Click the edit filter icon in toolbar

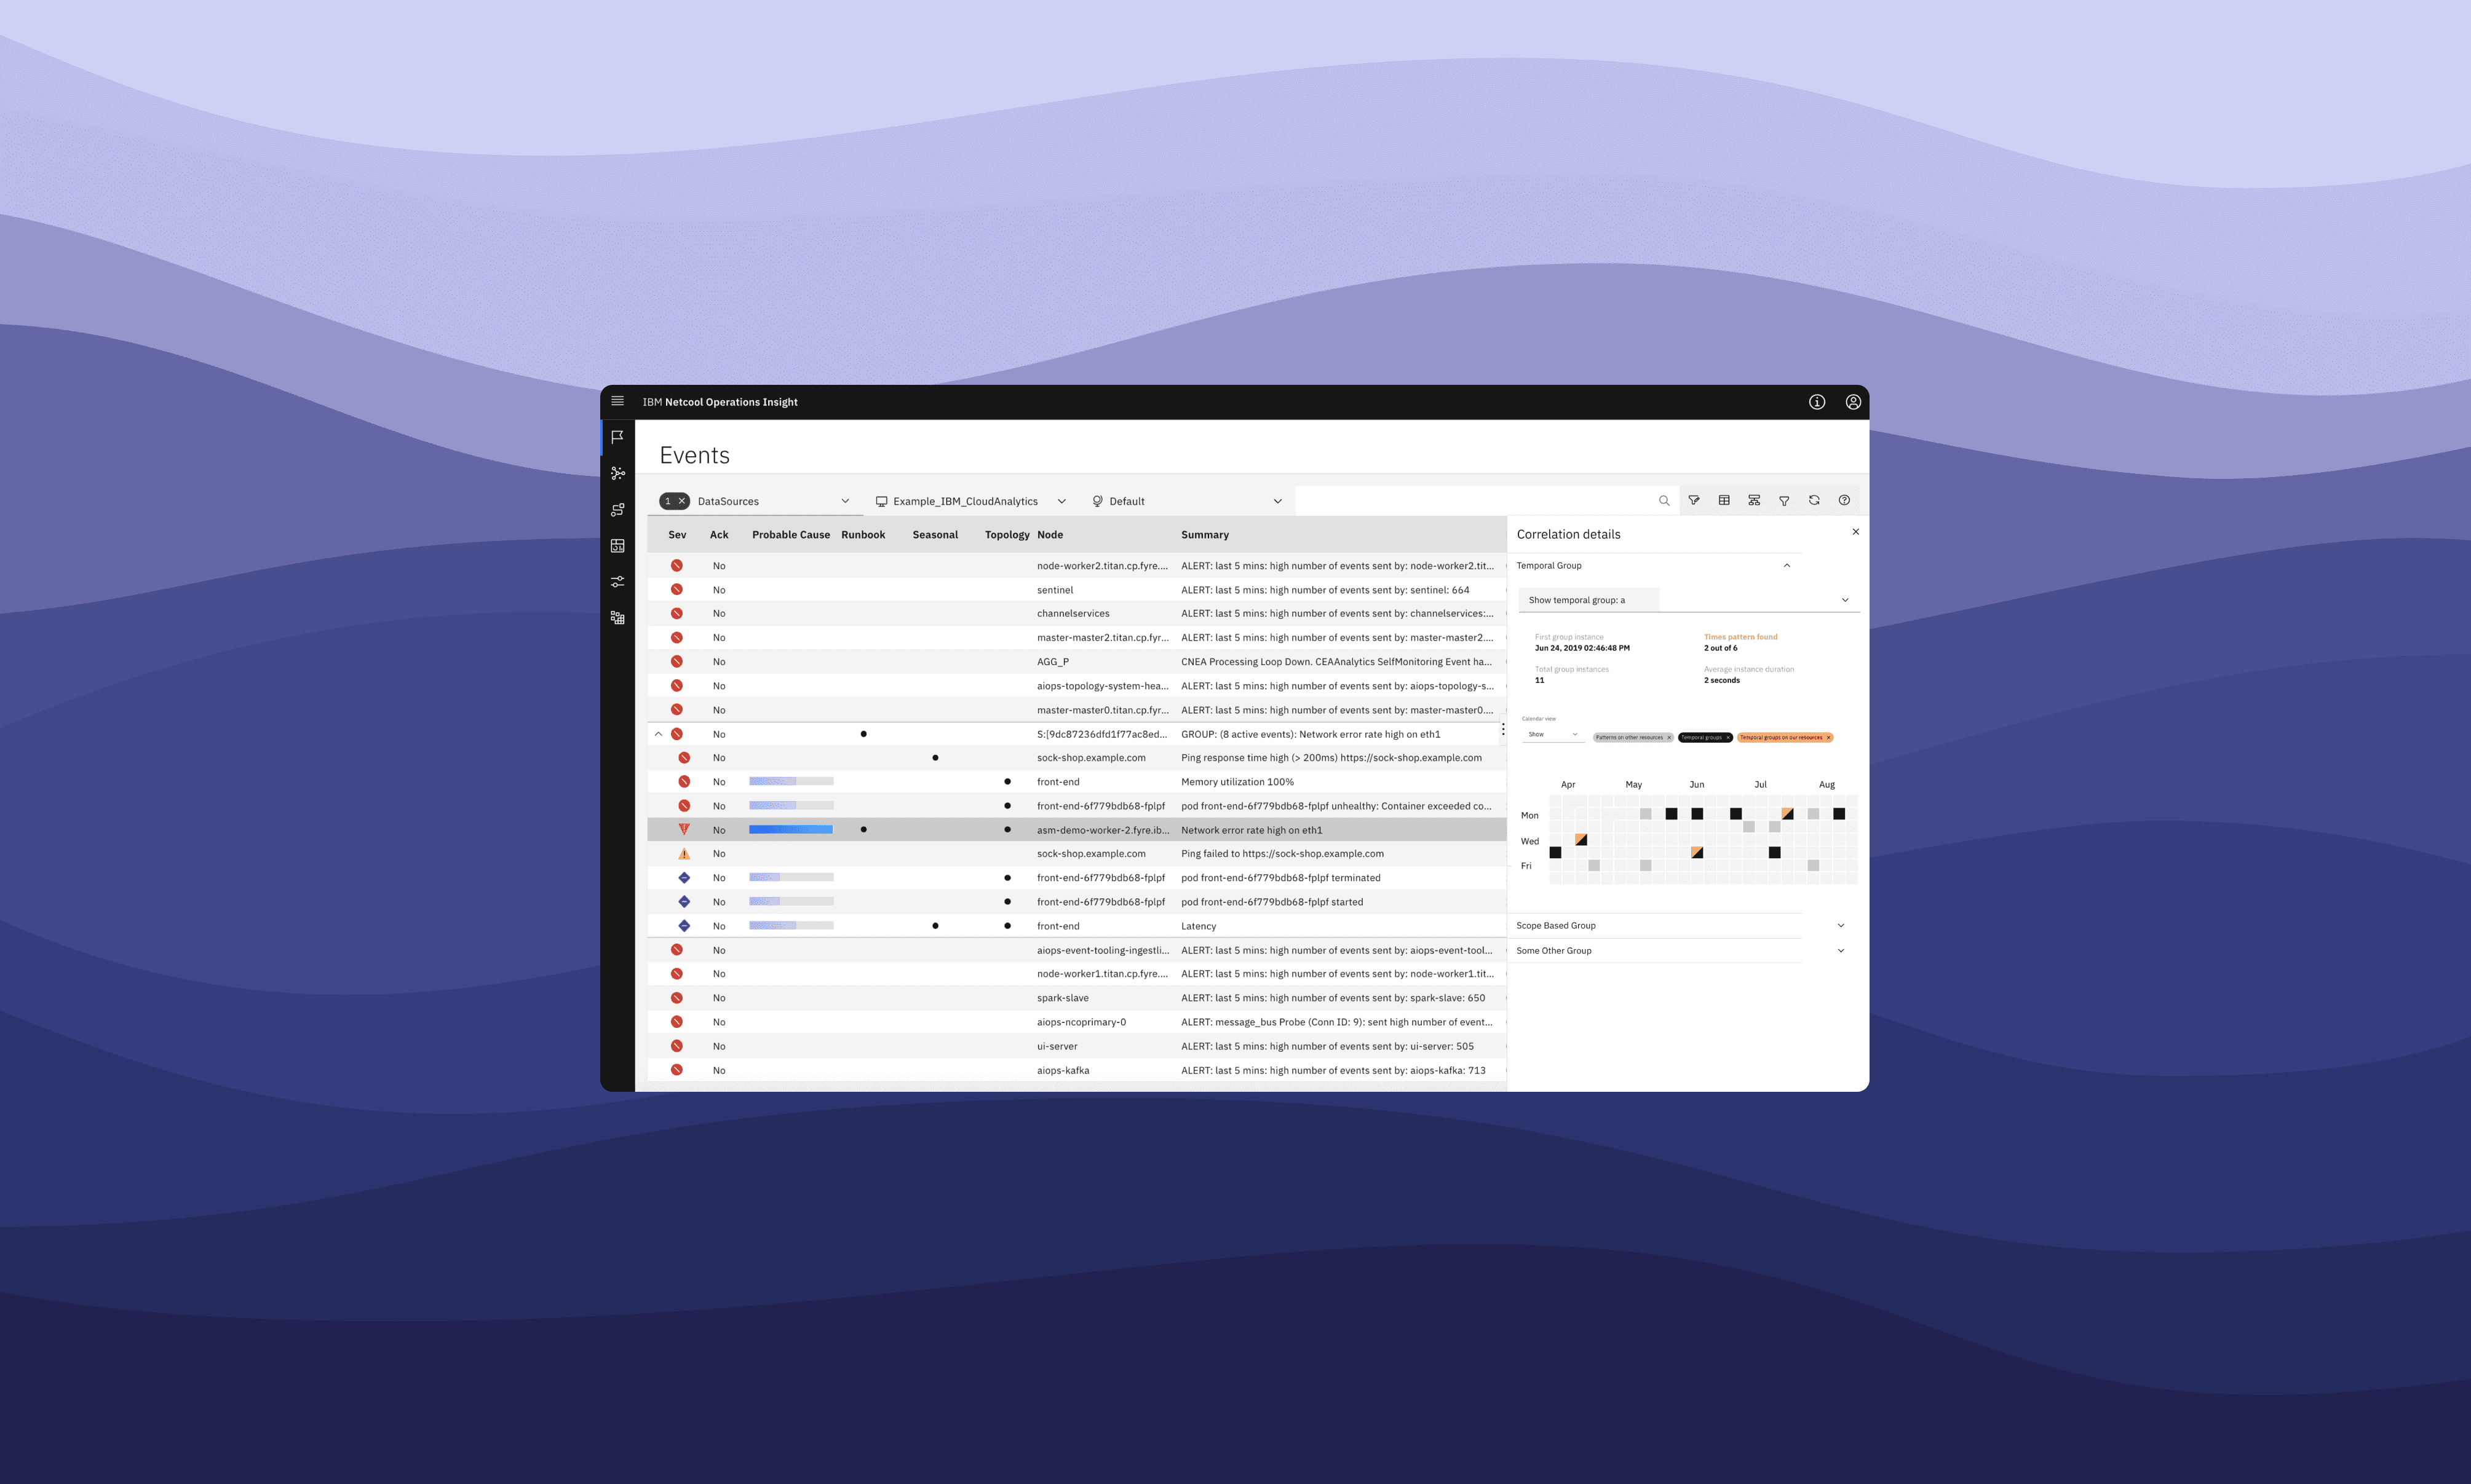coord(1694,500)
